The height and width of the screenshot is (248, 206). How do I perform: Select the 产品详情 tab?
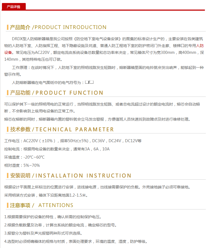click(x=13, y=7)
